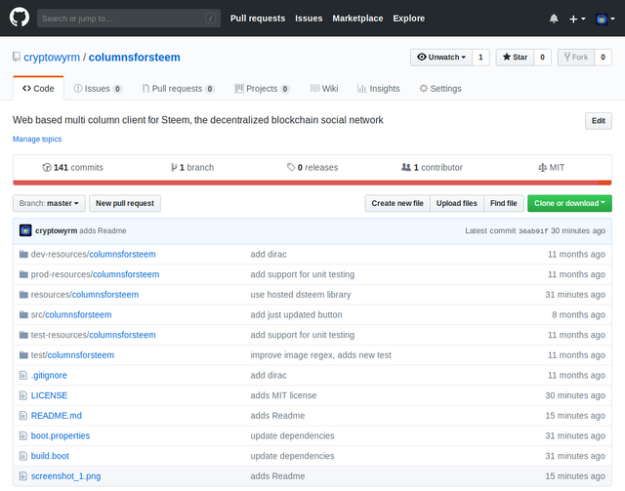This screenshot has width=625, height=491.
Task: Open the resources/columnsforsteem folder
Action: [x=85, y=295]
